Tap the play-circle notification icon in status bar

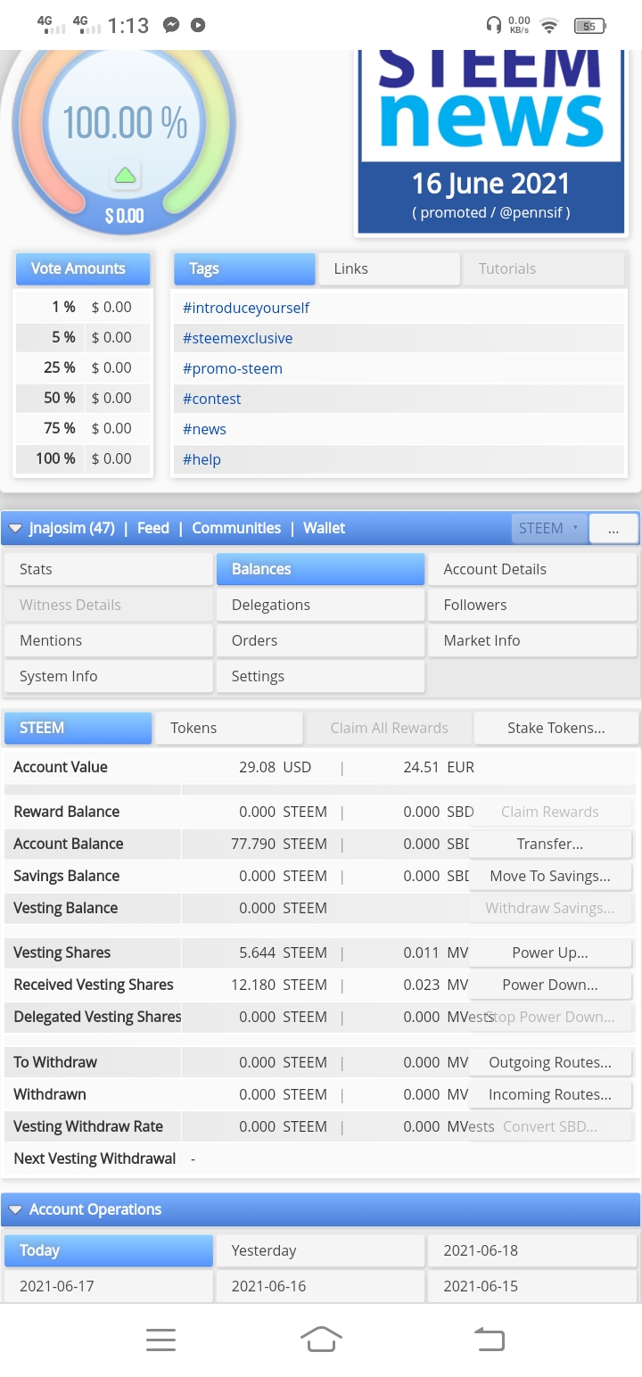[198, 26]
